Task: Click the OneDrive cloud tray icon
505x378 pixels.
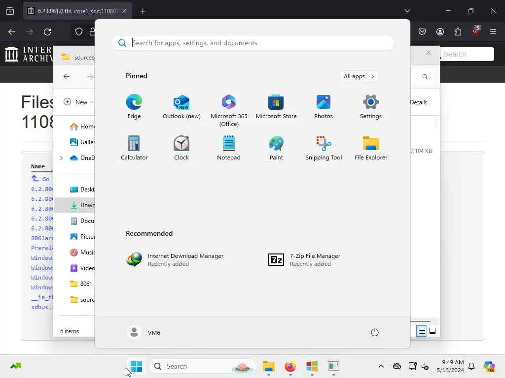Action: click(x=397, y=366)
